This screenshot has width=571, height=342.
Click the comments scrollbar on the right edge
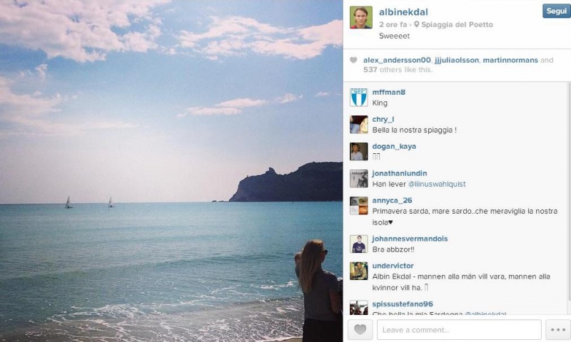click(x=569, y=192)
